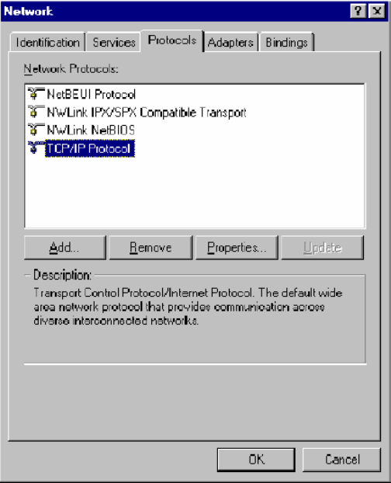The width and height of the screenshot is (391, 483).
Task: Click the NWLink NetBIOS protocol icon
Action: tap(36, 130)
